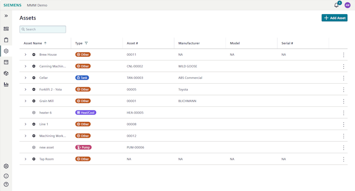Expand the Machining Work row
Screen dimensions: 355x191
pos(26,136)
